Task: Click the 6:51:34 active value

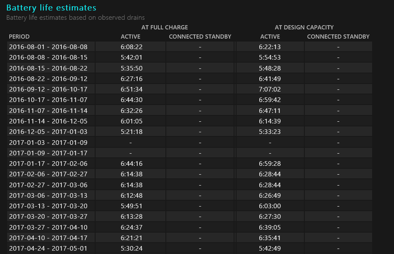Action: 130,89
